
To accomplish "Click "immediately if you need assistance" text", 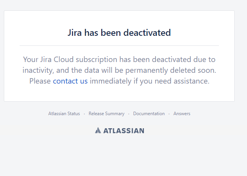I will click(x=150, y=81).
